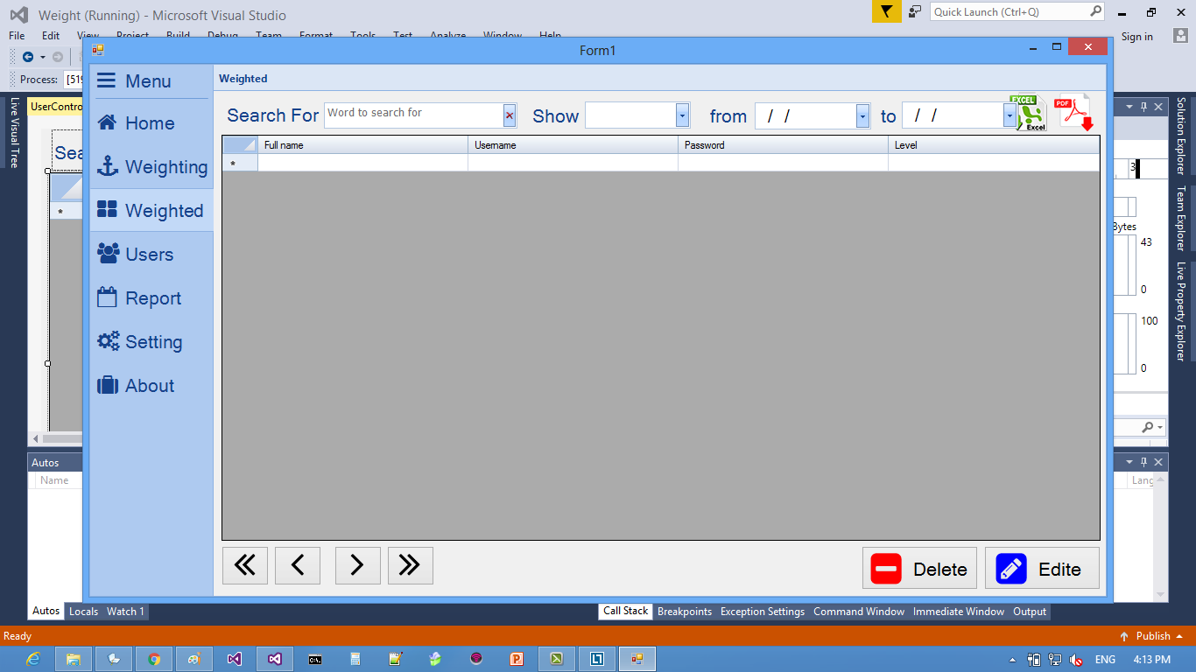Clear search with the red X

510,115
